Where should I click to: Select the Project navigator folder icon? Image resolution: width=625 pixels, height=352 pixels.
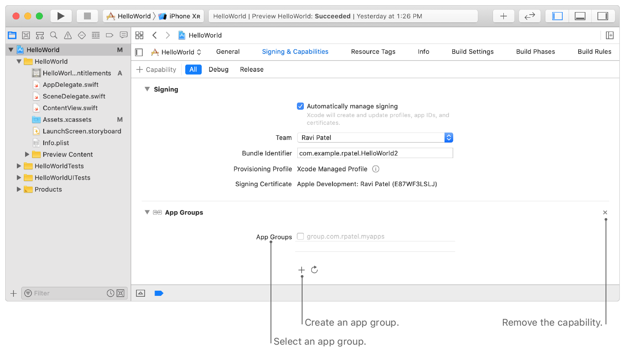coord(12,35)
